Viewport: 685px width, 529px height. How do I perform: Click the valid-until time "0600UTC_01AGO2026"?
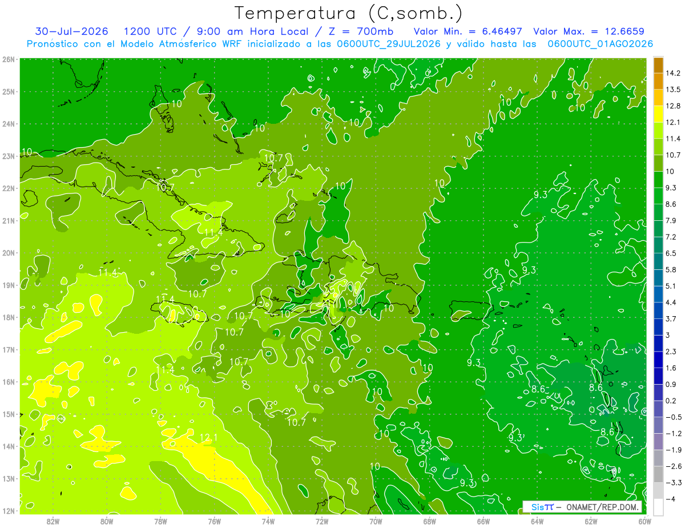pyautogui.click(x=600, y=43)
